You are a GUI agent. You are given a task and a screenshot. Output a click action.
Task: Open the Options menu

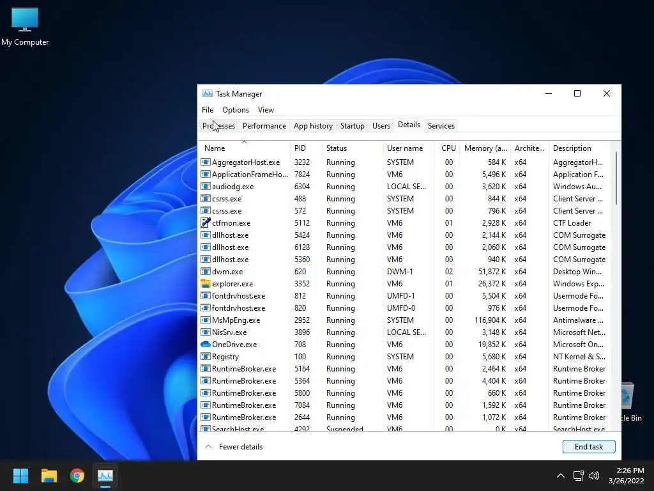[236, 110]
